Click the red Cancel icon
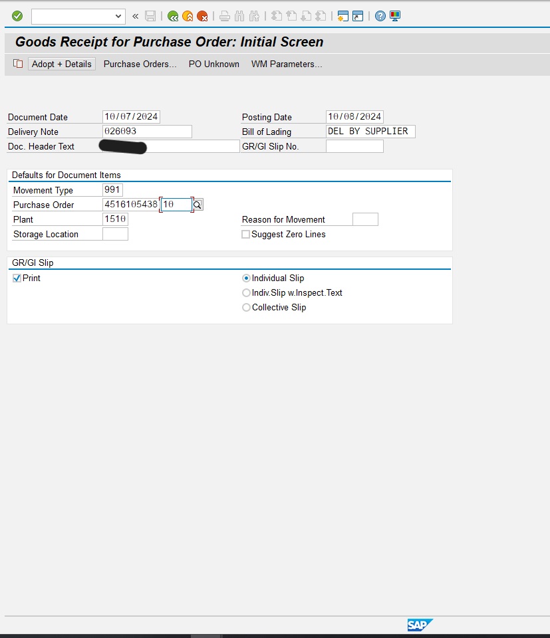The height and width of the screenshot is (638, 550). [x=202, y=16]
